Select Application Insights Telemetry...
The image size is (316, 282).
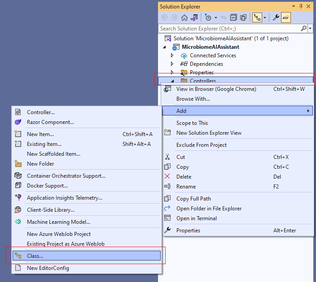(87, 197)
